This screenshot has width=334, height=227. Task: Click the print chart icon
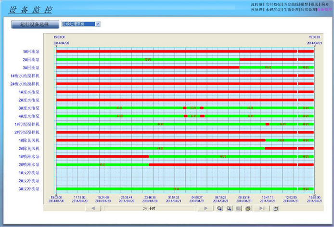click(x=248, y=208)
